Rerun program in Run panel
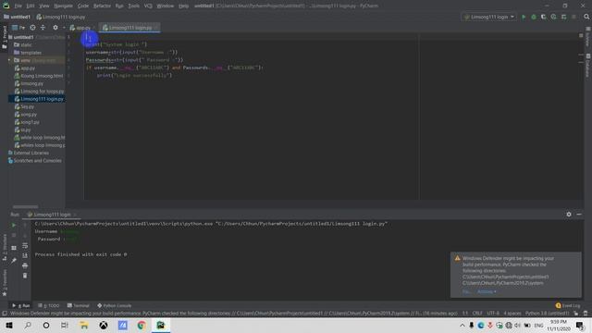 14,225
